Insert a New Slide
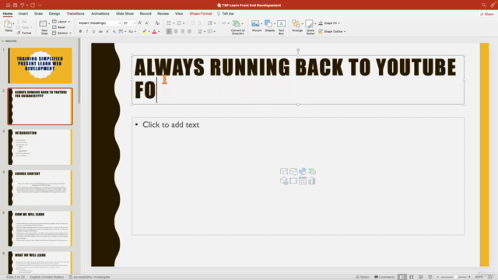 pyautogui.click(x=44, y=27)
